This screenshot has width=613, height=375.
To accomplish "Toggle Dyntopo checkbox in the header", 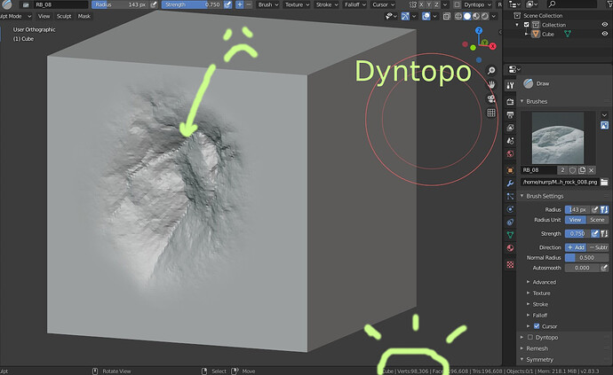I will pos(457,4).
